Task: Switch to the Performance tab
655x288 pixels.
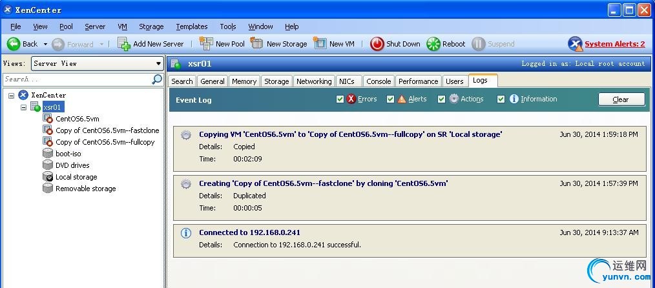Action: pos(418,81)
